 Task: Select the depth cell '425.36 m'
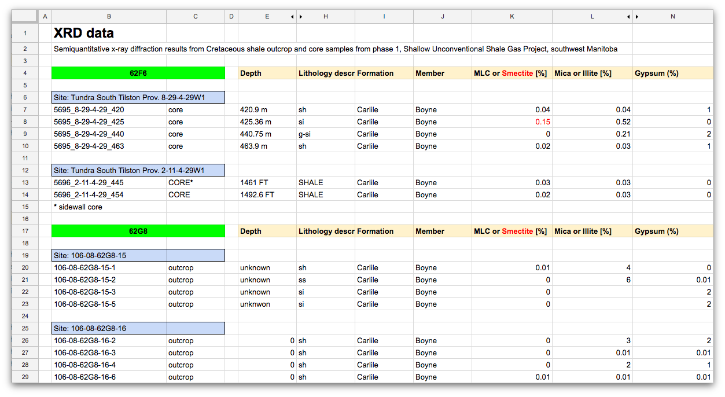tap(267, 122)
